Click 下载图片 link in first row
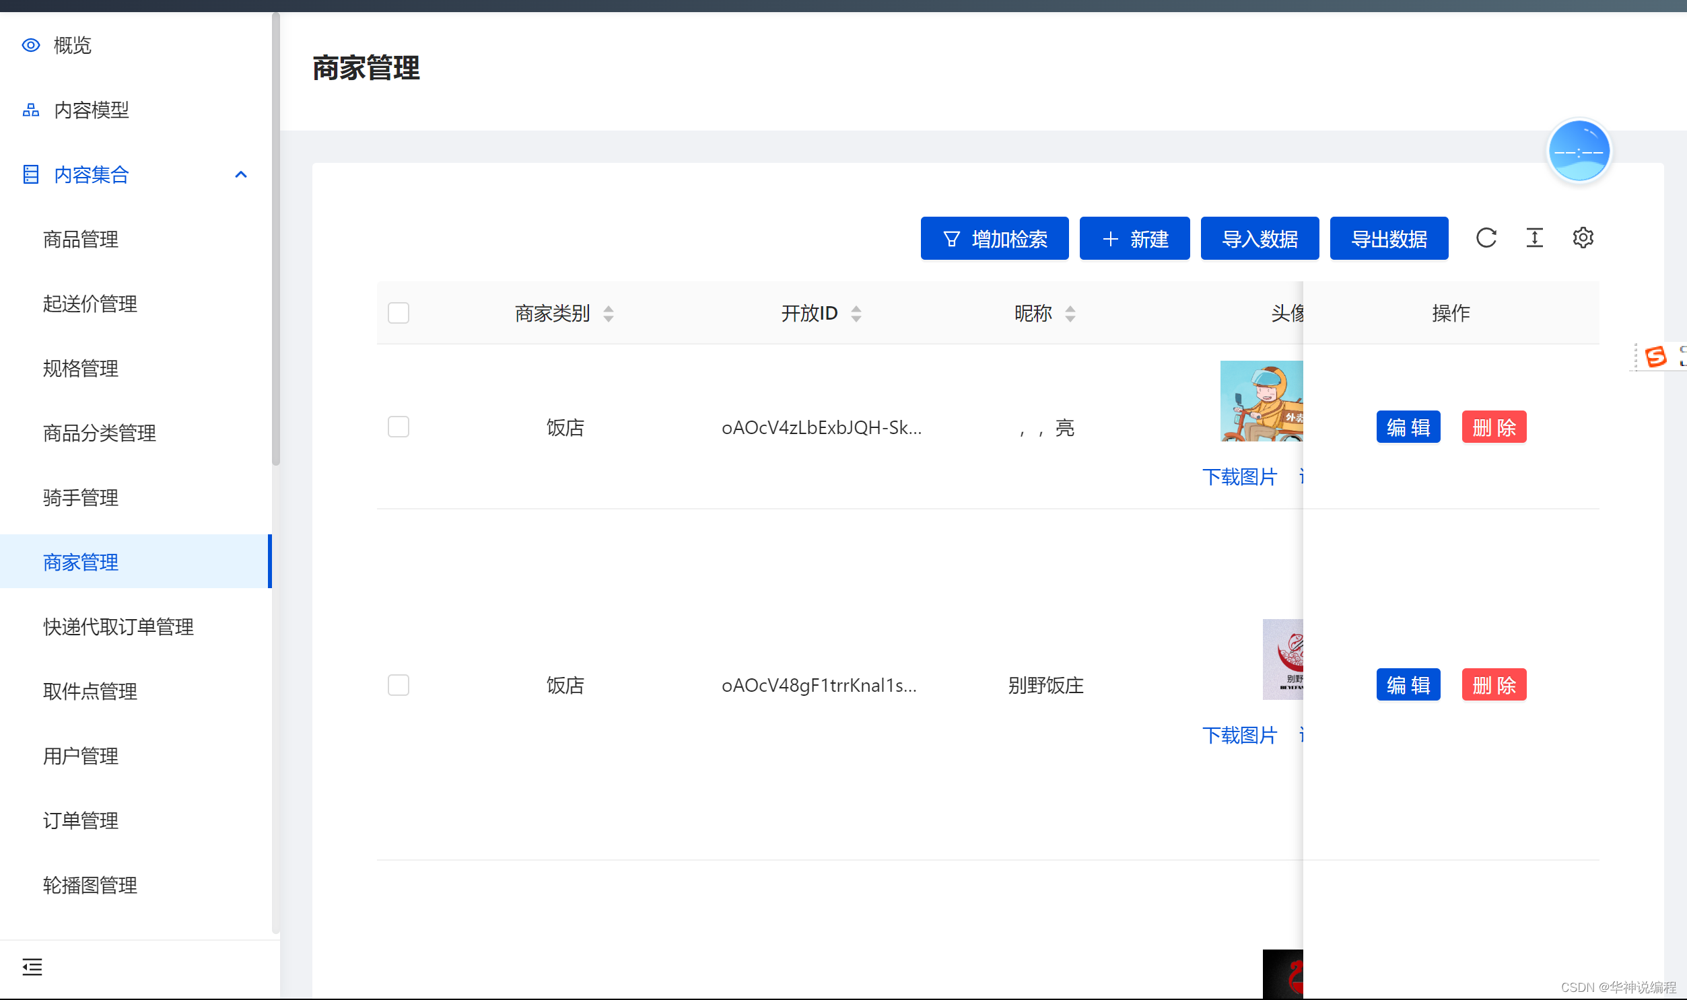The image size is (1687, 1000). click(x=1239, y=476)
